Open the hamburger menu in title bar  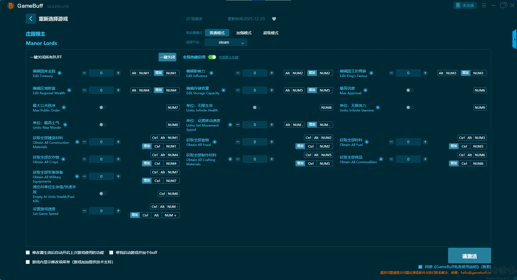[x=484, y=5]
